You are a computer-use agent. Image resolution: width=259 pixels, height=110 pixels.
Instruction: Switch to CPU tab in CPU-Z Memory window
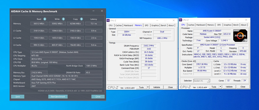pos(111,25)
